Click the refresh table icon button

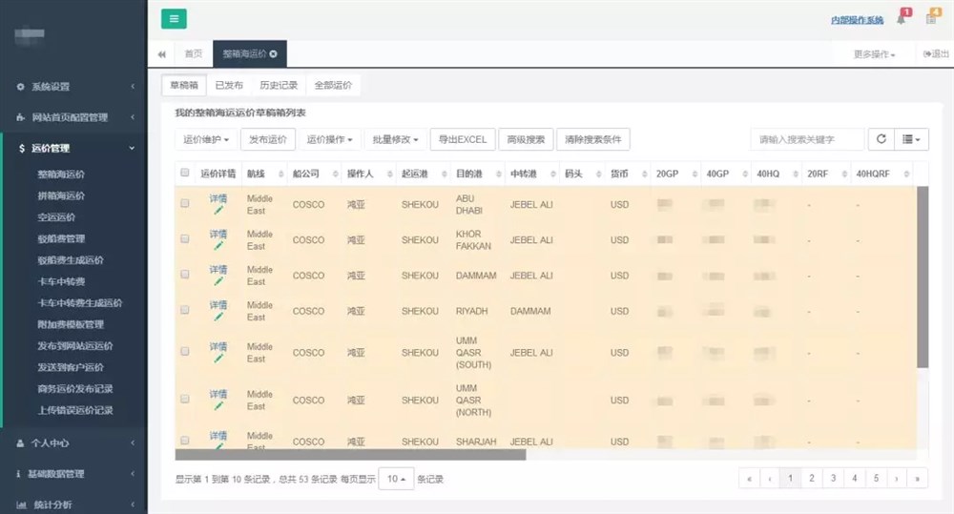881,139
